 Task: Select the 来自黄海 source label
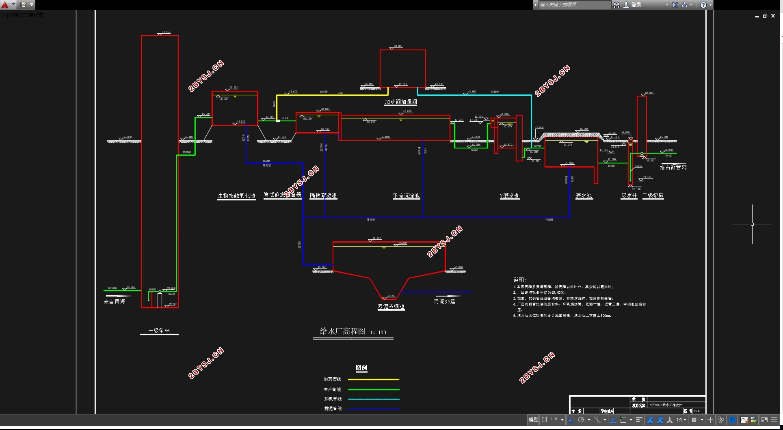[114, 301]
